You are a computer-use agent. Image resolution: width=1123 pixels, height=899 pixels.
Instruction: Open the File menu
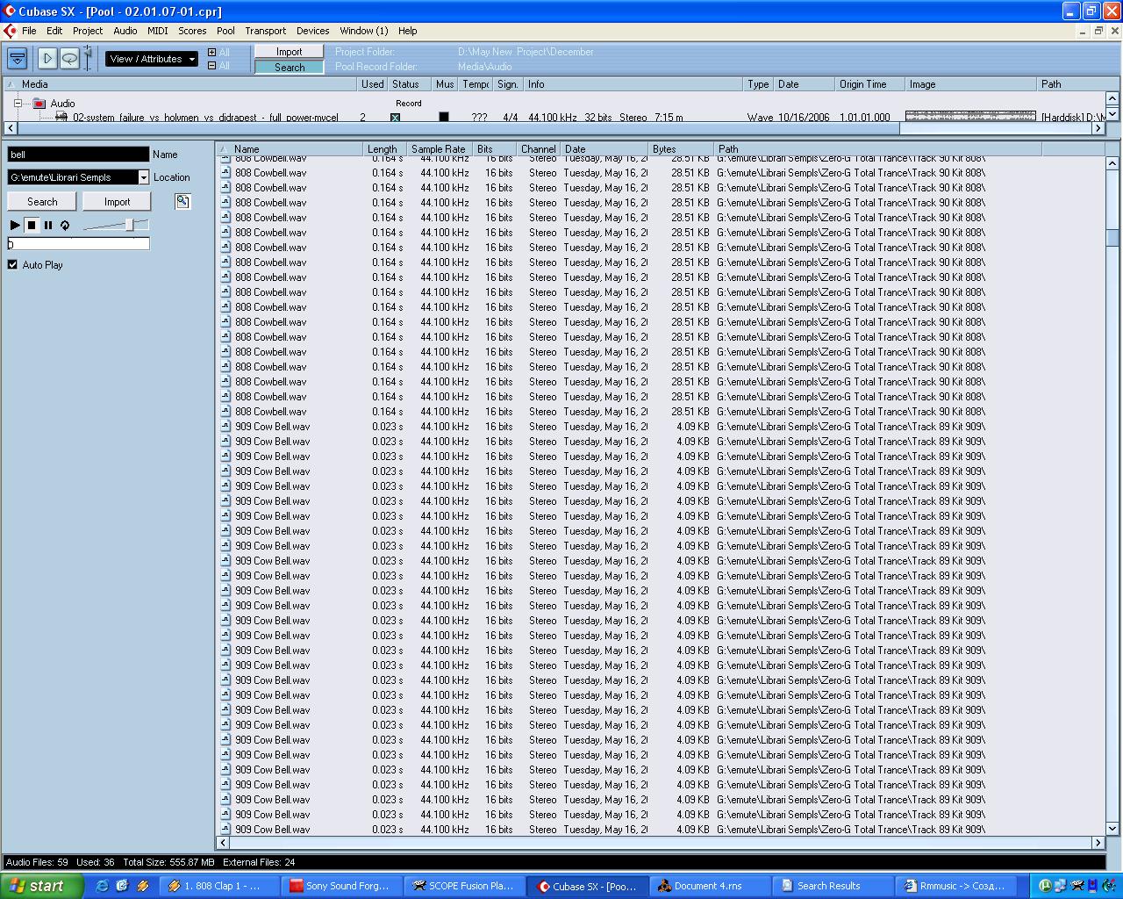coord(29,31)
